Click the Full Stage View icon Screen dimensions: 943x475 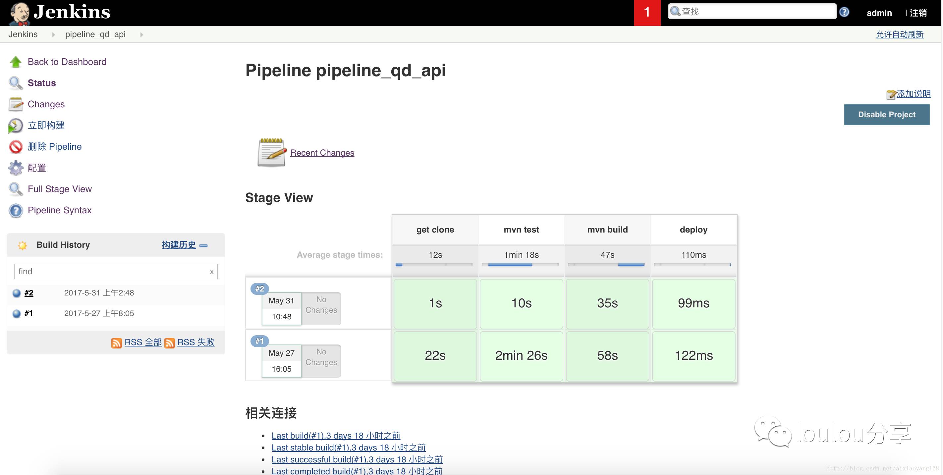click(15, 189)
